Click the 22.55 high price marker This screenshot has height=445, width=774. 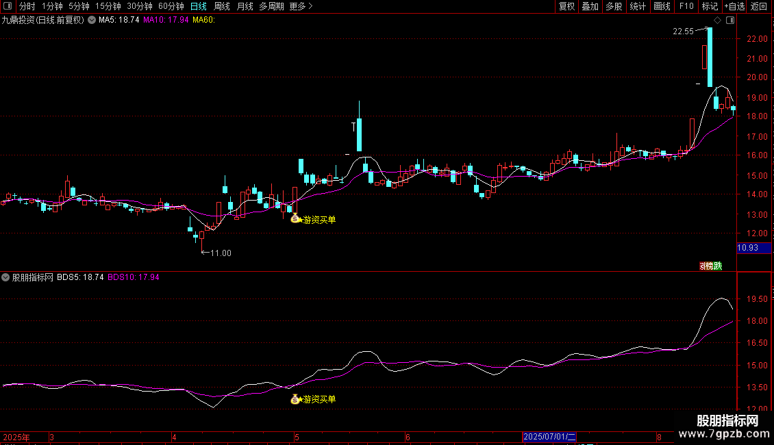click(683, 31)
